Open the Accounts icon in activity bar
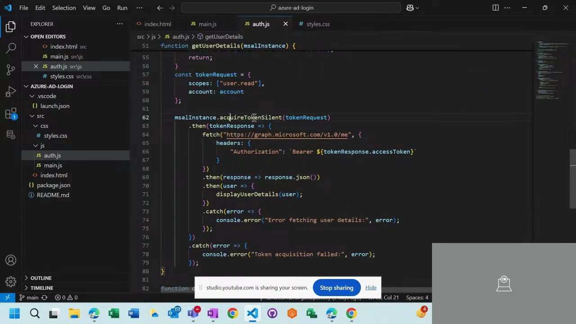576x324 pixels. (11, 260)
